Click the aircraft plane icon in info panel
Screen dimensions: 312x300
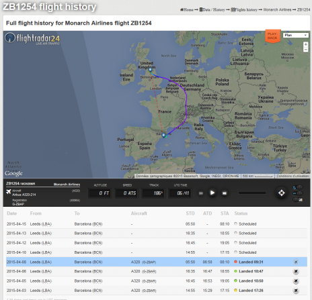pyautogui.click(x=9, y=192)
